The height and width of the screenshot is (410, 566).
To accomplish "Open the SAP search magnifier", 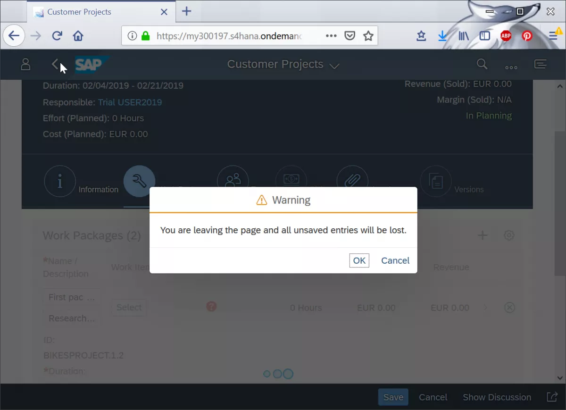I will 482,65.
